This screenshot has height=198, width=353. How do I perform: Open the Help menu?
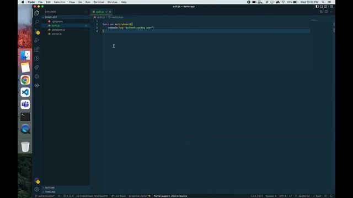click(x=124, y=2)
